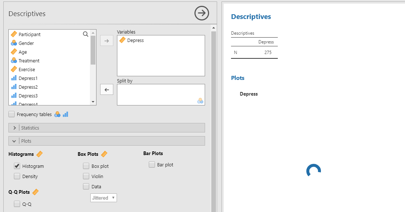Enable the Data checkbox under Box Plots
The width and height of the screenshot is (405, 212).
tap(86, 186)
